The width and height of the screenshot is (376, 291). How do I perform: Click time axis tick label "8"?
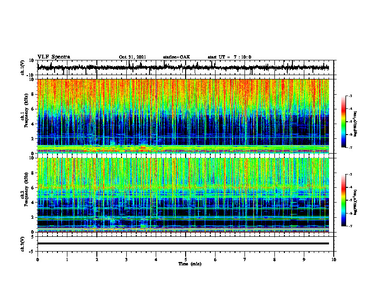pos(274,260)
